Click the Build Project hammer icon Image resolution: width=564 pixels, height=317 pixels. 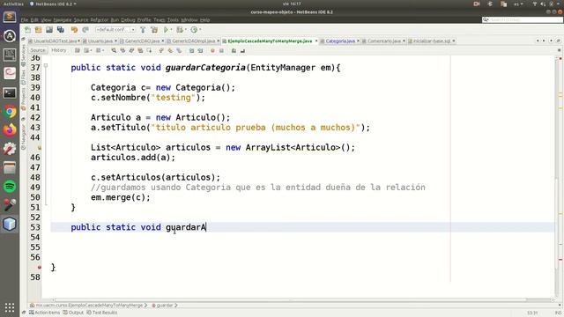(143, 30)
